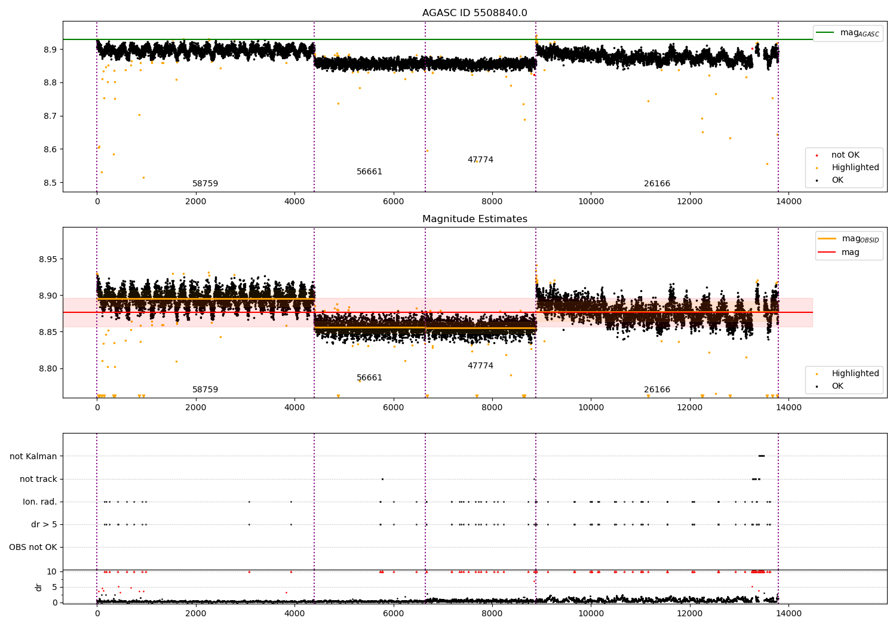The width and height of the screenshot is (896, 627).
Task: Click OBSID label 47774 in the top plot
Action: click(x=480, y=160)
